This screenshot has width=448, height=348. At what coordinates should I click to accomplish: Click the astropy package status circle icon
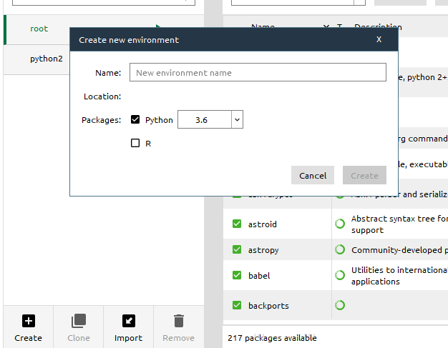[340, 249]
